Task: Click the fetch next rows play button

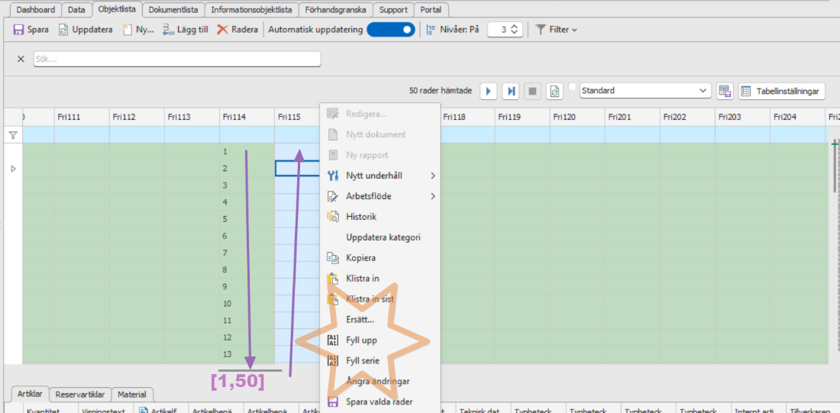Action: click(488, 91)
